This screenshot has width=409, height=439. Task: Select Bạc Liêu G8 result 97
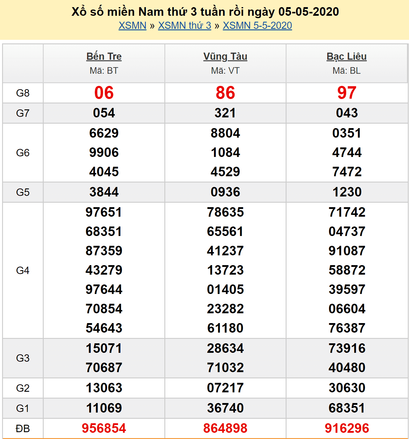(x=347, y=93)
